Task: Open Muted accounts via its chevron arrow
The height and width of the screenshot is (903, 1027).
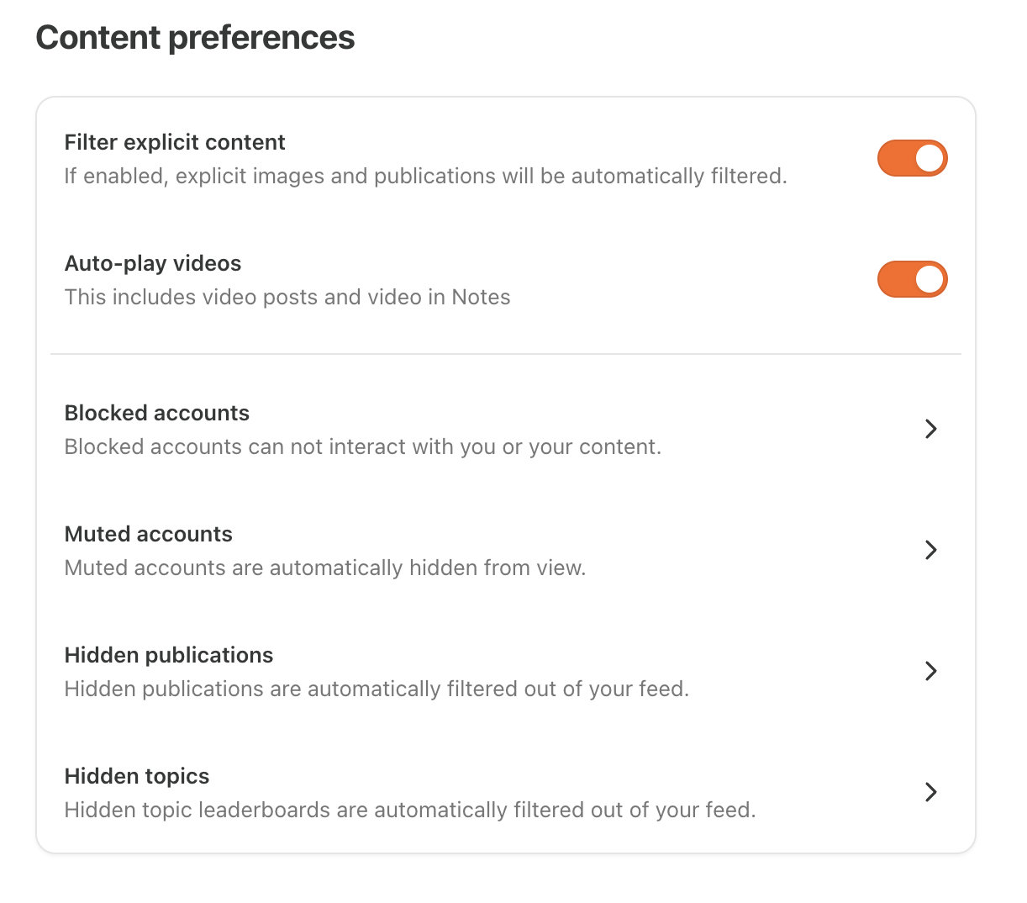Action: (x=931, y=550)
